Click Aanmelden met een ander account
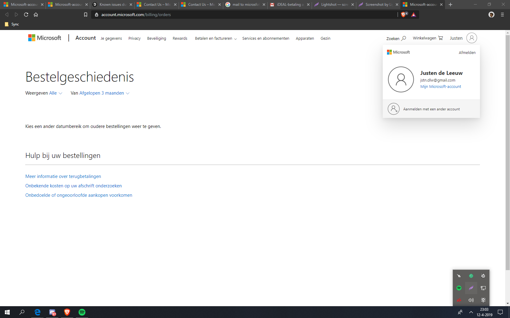The width and height of the screenshot is (510, 318). click(x=431, y=109)
